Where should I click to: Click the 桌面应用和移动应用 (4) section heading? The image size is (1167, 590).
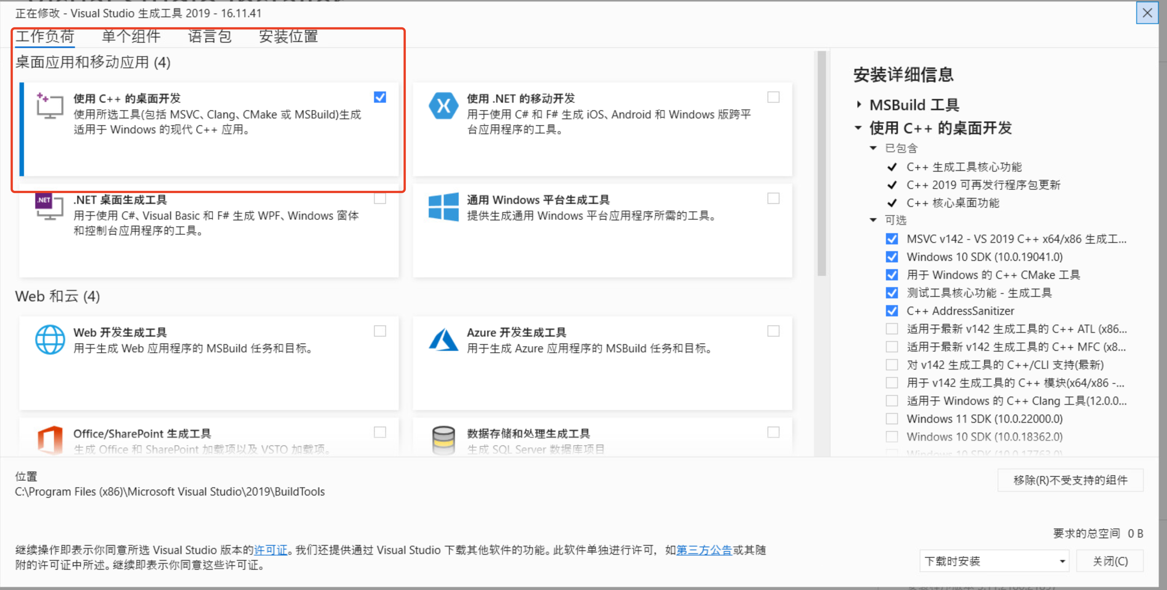[93, 62]
